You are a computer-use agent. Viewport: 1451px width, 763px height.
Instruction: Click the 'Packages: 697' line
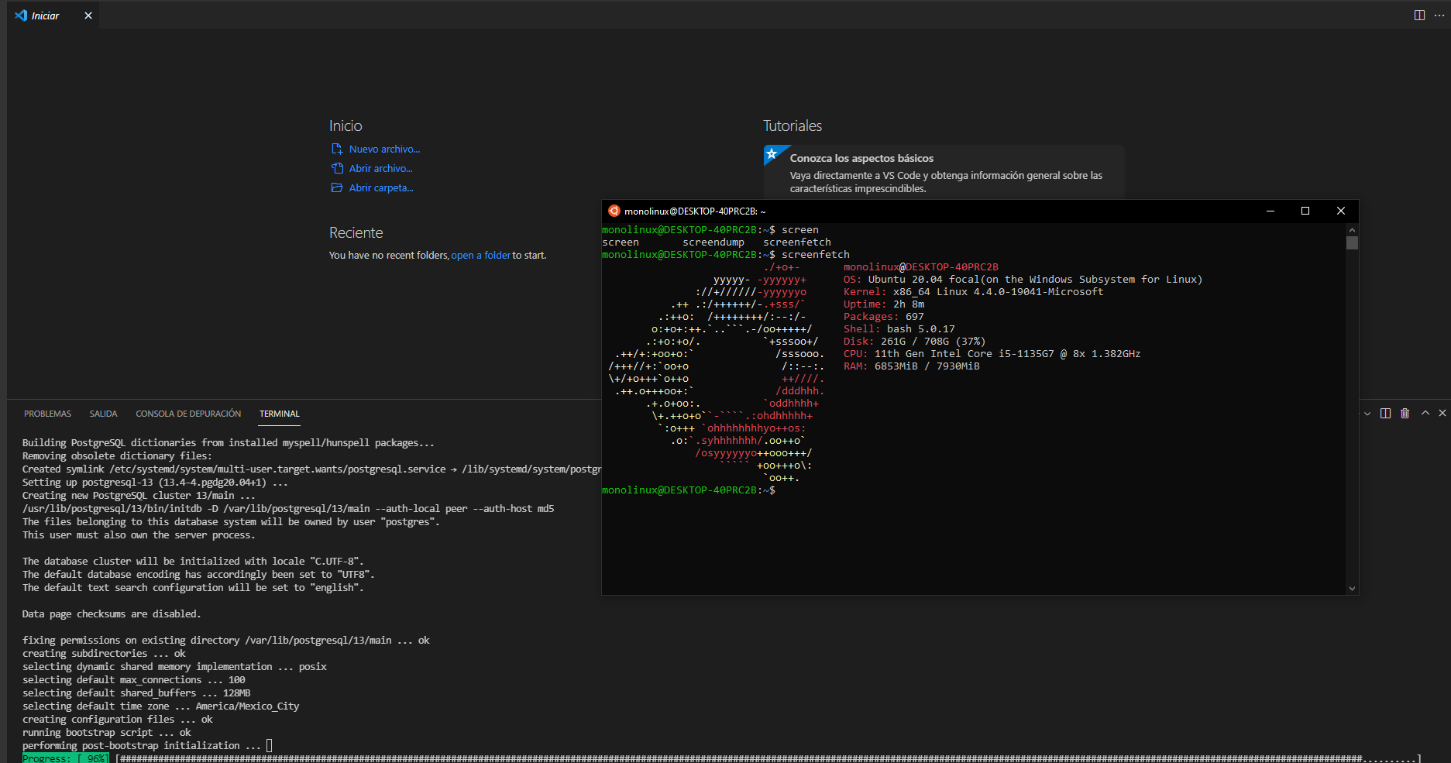pyautogui.click(x=884, y=317)
